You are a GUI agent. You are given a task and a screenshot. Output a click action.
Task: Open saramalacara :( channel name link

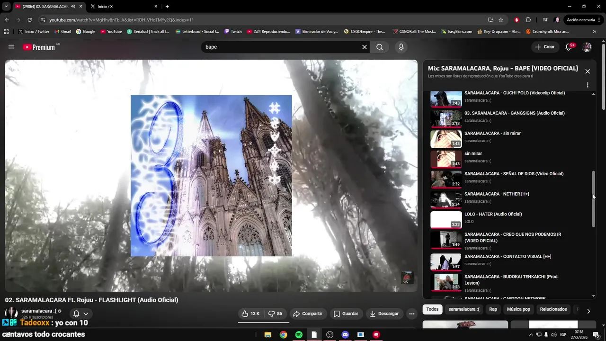coord(39,311)
